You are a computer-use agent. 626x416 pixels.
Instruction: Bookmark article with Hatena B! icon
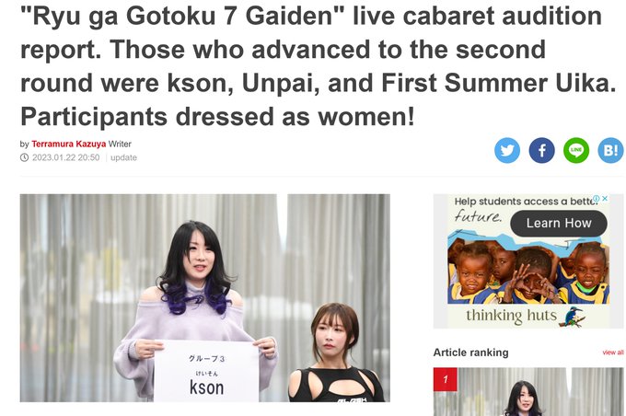tap(610, 151)
